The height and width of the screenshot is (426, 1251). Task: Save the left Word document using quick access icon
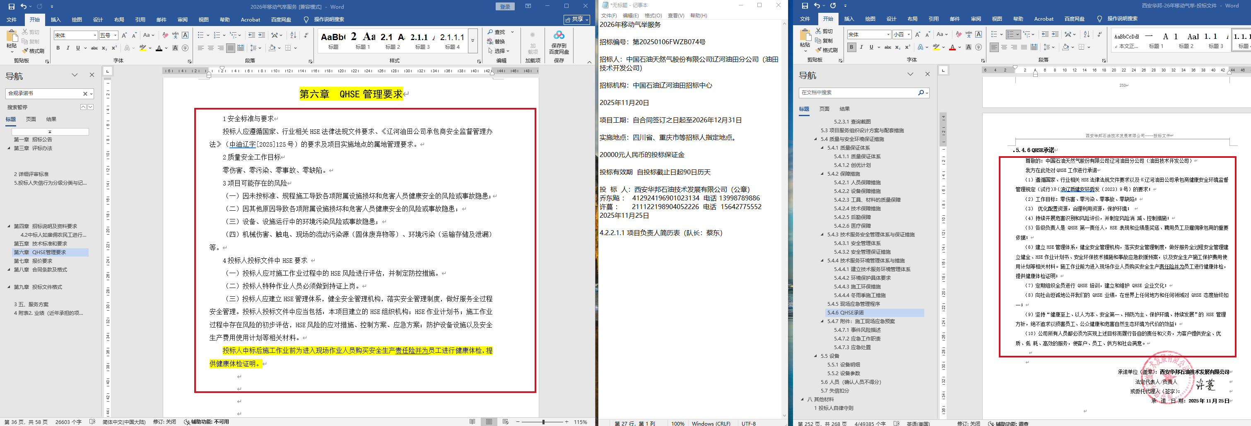coord(11,6)
